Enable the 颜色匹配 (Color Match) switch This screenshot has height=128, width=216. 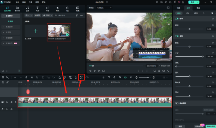tap(177, 103)
